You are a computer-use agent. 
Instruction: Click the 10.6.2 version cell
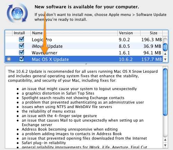click(x=126, y=60)
